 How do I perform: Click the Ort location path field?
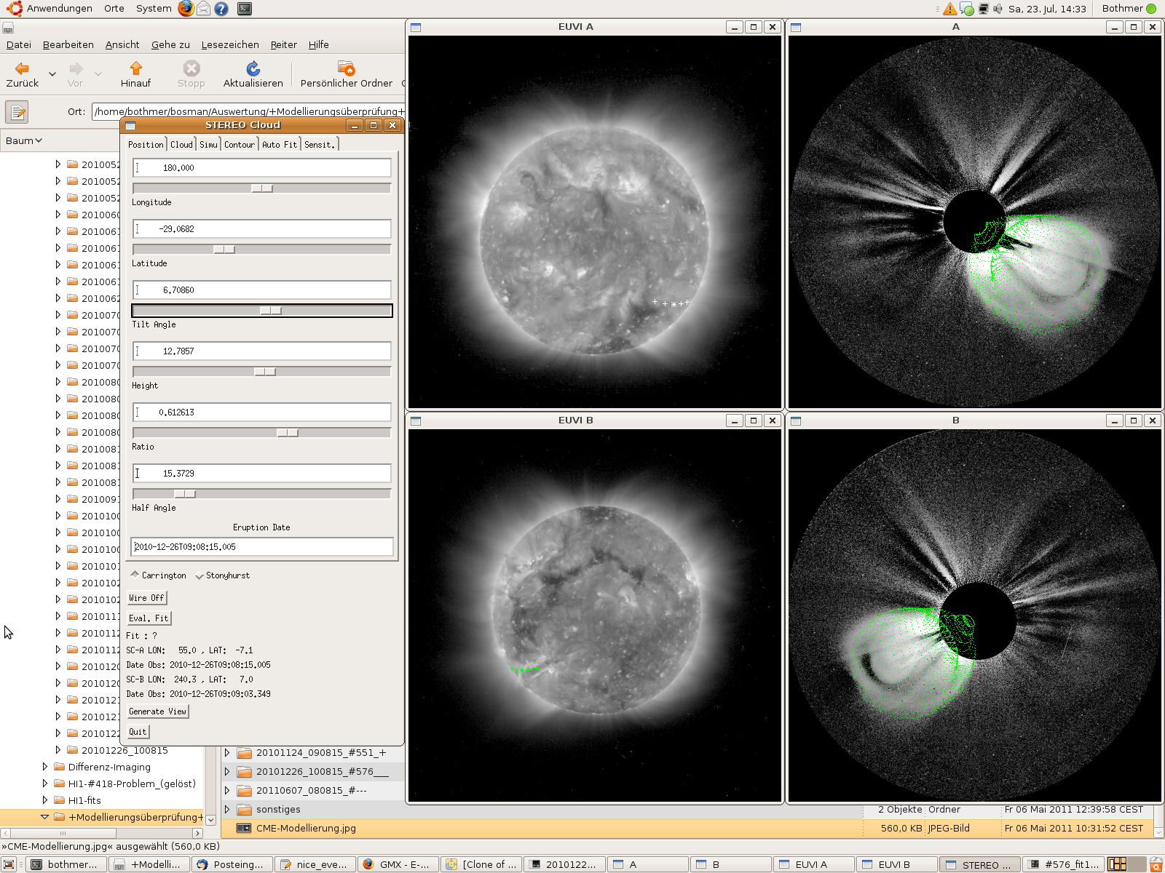(248, 111)
